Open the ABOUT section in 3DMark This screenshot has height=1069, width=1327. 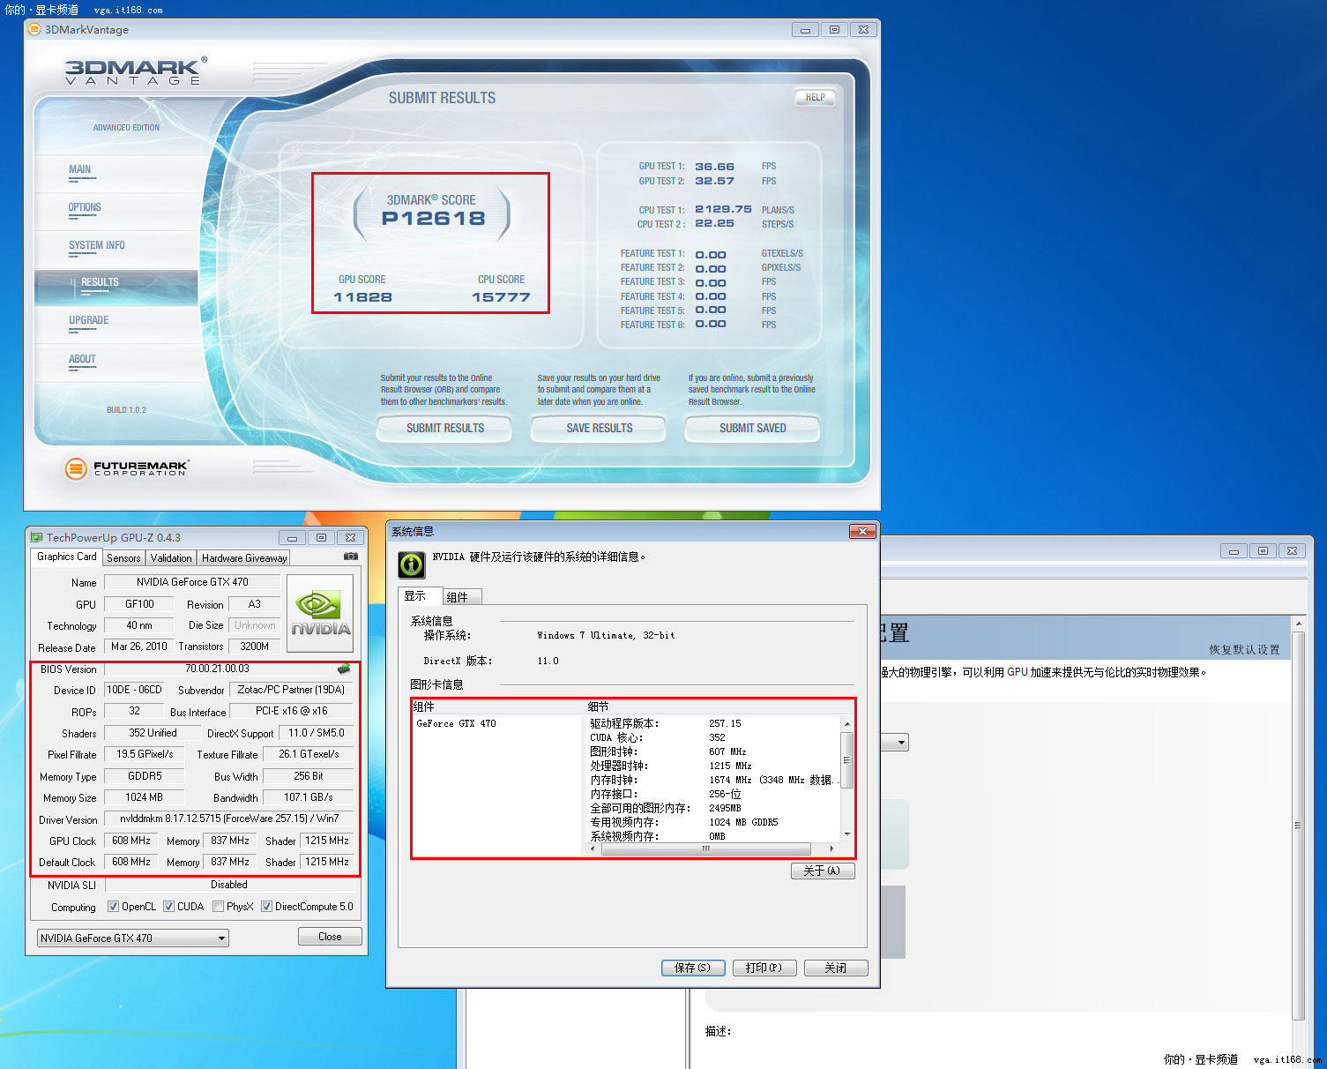click(x=82, y=359)
